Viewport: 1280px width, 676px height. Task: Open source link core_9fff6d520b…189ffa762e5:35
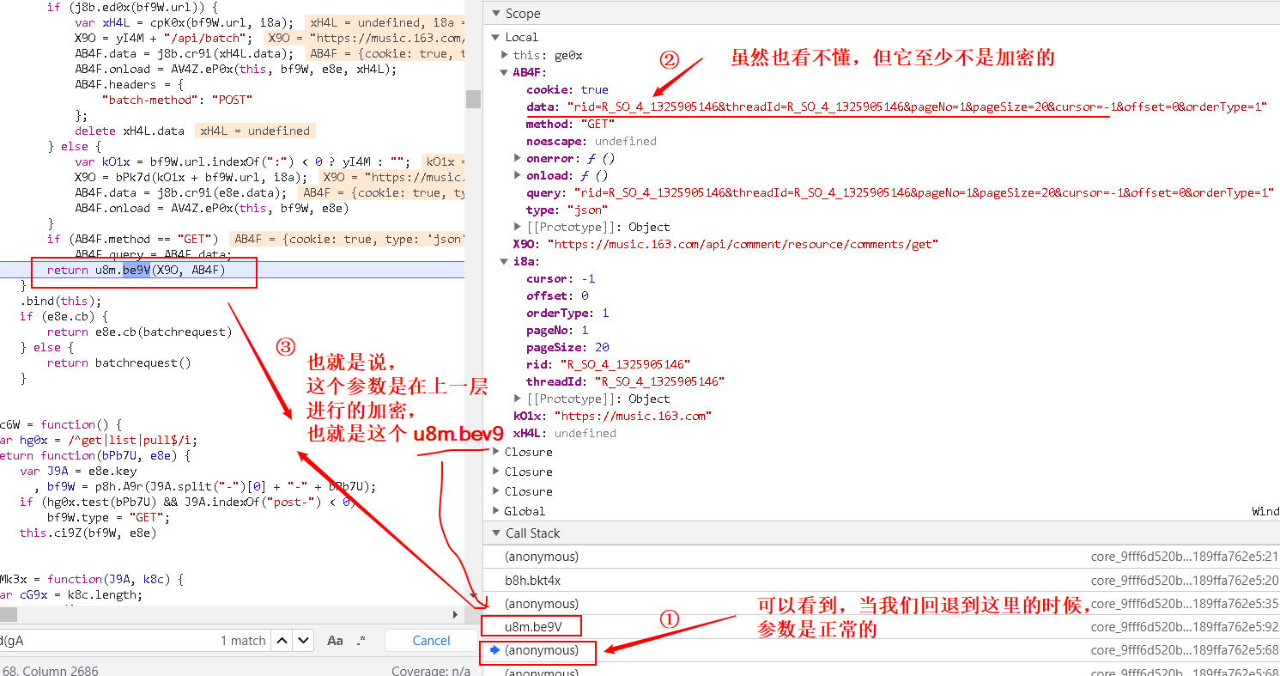point(1185,604)
